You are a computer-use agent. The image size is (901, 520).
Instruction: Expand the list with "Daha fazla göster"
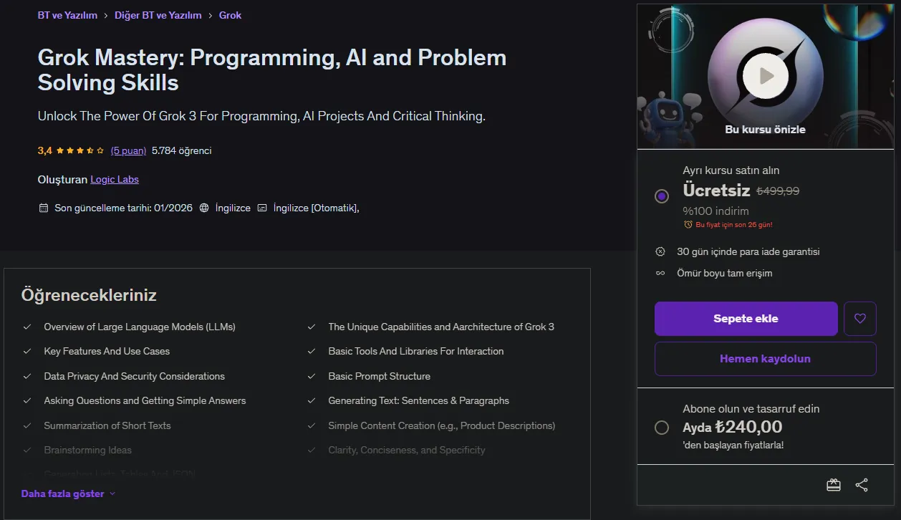point(69,493)
